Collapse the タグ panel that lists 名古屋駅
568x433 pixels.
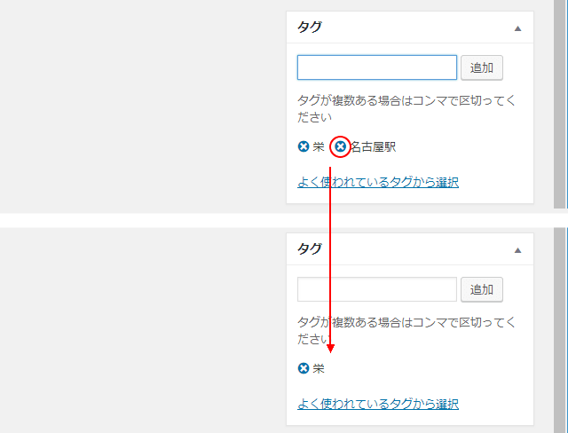pyautogui.click(x=517, y=28)
